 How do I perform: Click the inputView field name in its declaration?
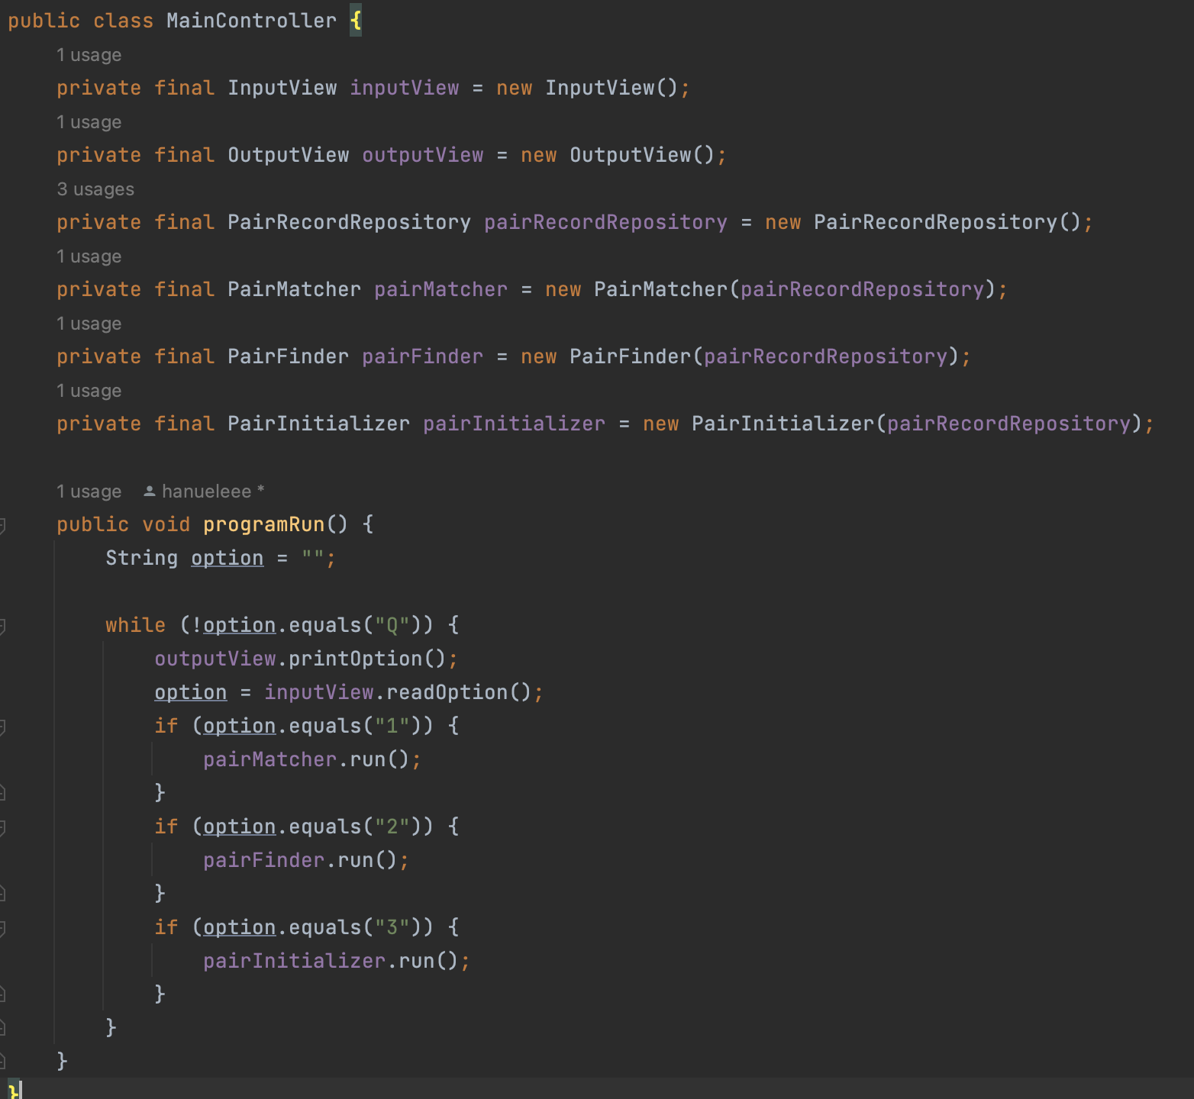(x=405, y=88)
